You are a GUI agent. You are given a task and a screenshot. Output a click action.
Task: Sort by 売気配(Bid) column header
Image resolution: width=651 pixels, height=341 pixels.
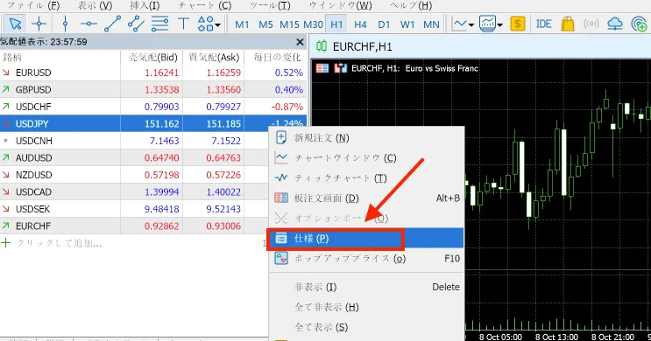point(152,57)
